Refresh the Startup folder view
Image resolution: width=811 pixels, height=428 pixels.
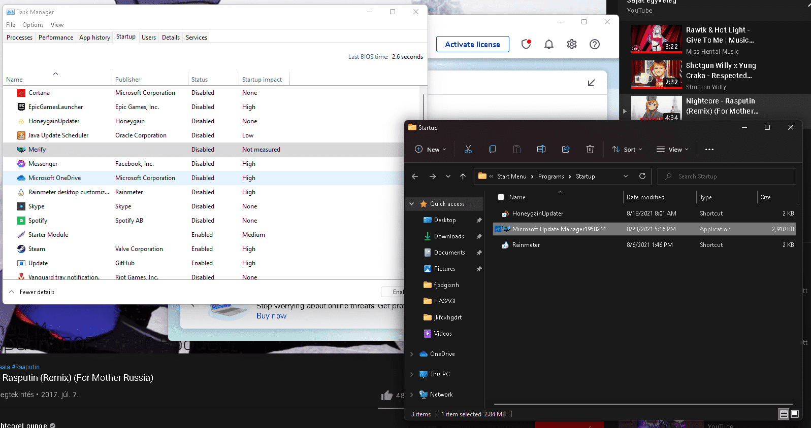click(x=642, y=176)
